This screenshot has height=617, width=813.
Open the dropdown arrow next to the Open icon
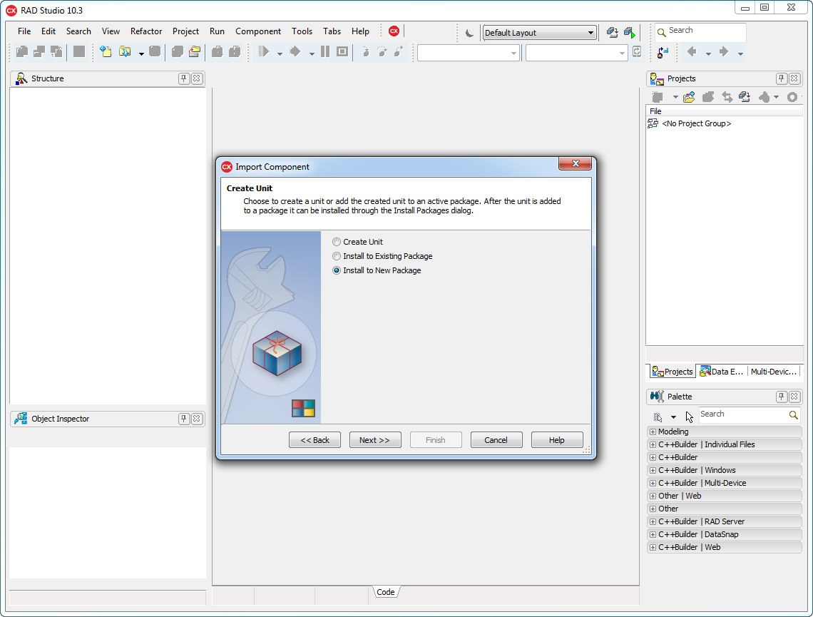[x=141, y=53]
